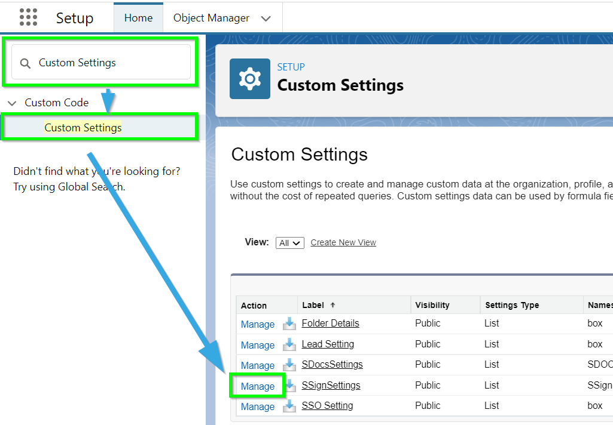Viewport: 613px width, 425px height.
Task: Click the Custom Settings gear icon
Action: point(250,79)
